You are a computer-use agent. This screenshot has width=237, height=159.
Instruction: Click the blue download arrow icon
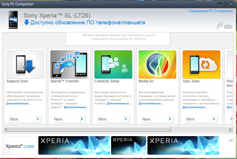pyautogui.click(x=27, y=22)
